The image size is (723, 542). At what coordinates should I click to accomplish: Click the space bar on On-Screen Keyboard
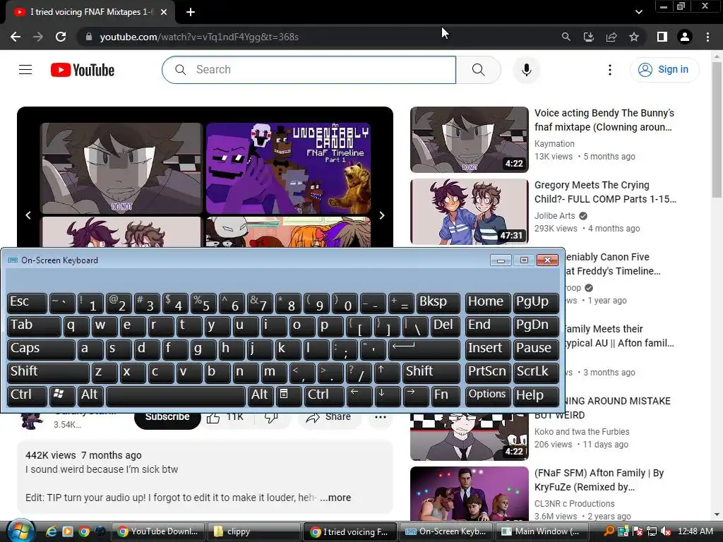[176, 396]
